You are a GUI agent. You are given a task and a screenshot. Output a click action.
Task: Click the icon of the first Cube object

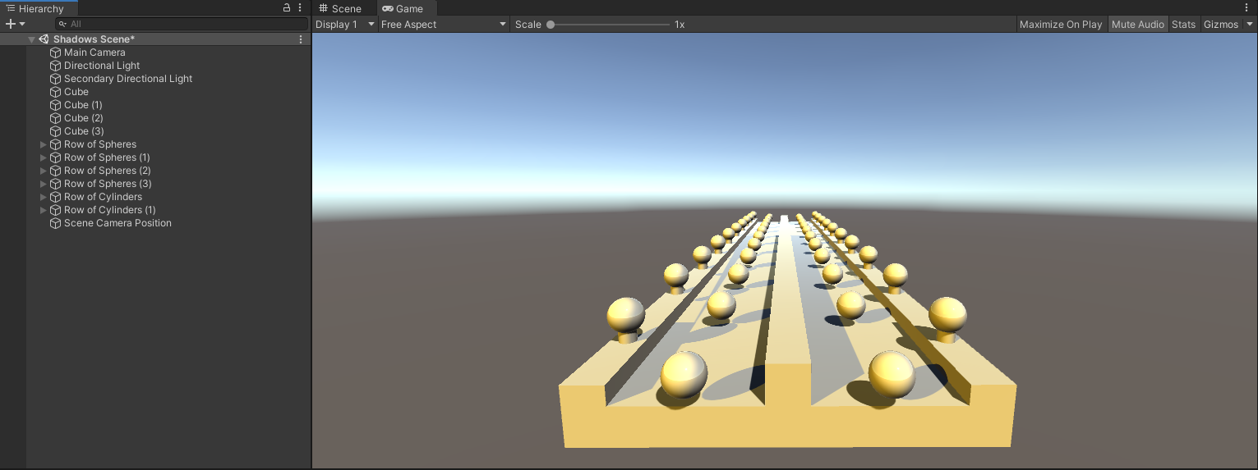pos(56,92)
